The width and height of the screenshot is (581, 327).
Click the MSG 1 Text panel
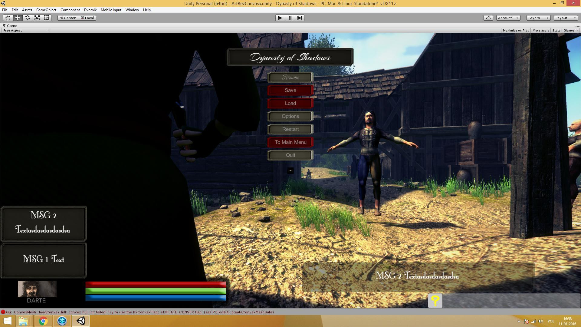coord(44,260)
